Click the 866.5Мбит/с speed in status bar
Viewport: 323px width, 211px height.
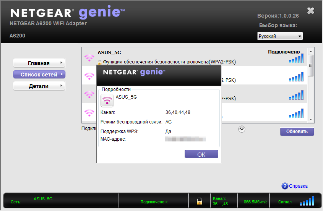tap(255, 202)
